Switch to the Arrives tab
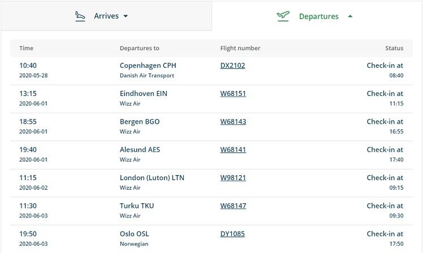423x253 pixels. tap(106, 16)
